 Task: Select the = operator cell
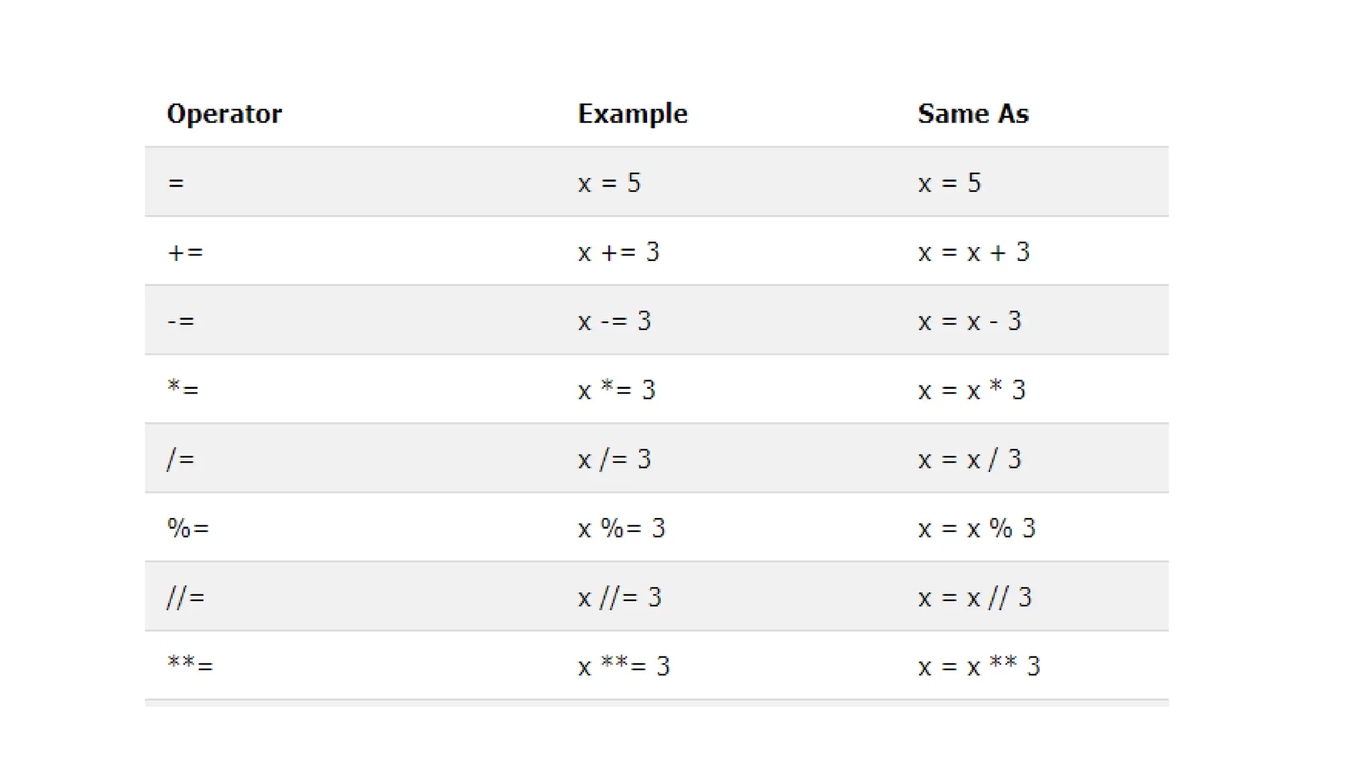tap(176, 183)
